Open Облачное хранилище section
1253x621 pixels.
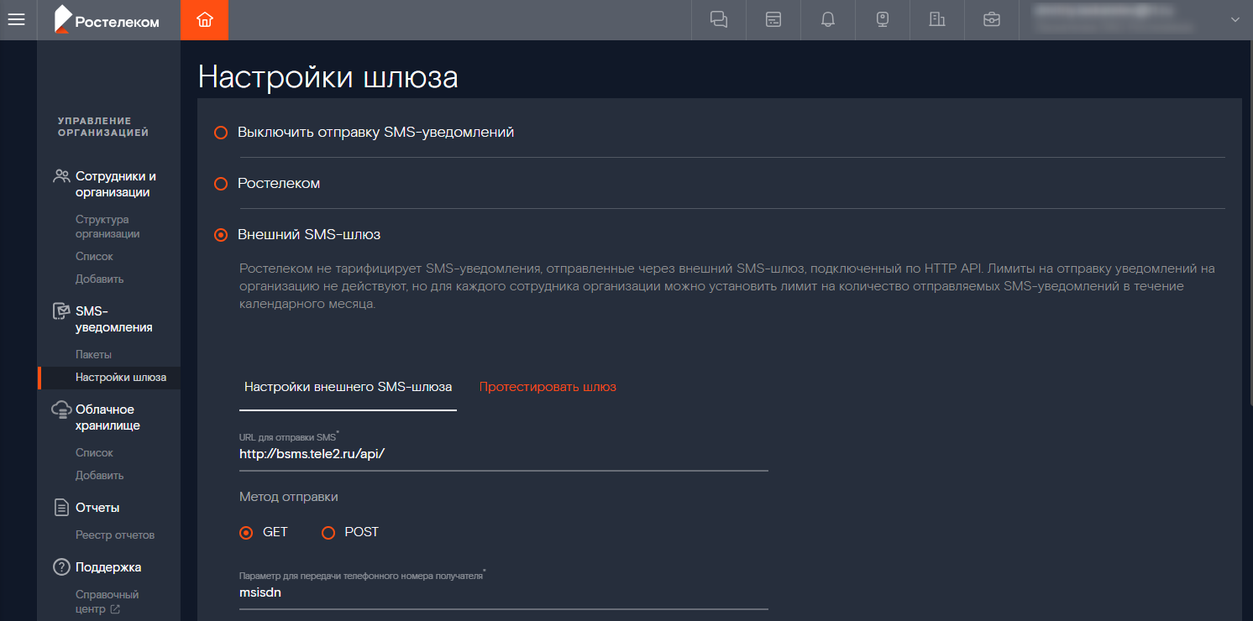[108, 418]
